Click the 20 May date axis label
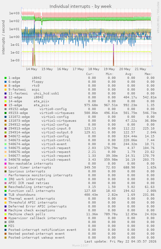The width and height of the screenshot is (161, 249). pos(125,69)
